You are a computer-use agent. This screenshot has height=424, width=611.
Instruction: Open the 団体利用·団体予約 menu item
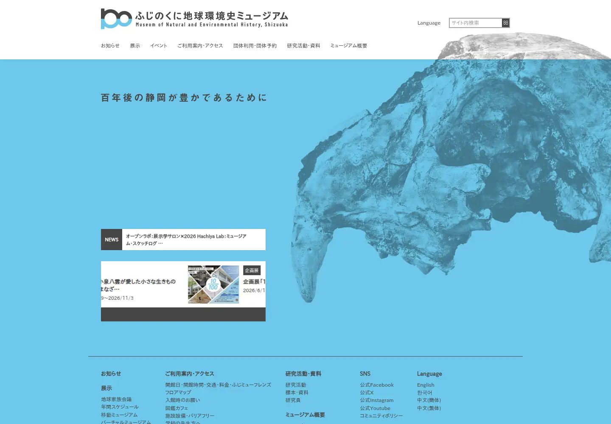click(255, 46)
